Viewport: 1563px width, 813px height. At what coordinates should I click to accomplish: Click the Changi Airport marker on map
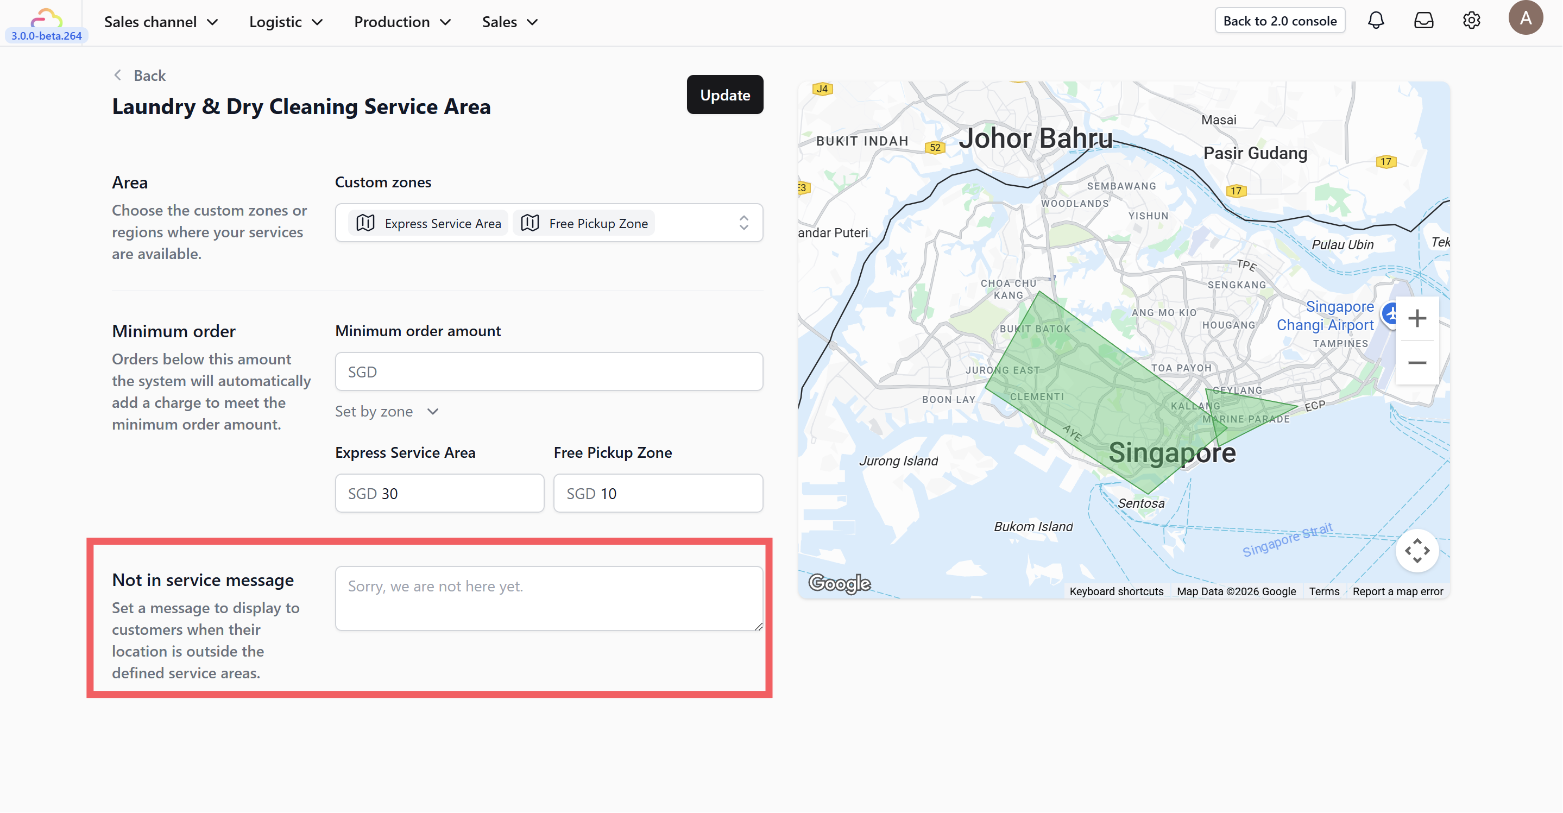[x=1389, y=314]
